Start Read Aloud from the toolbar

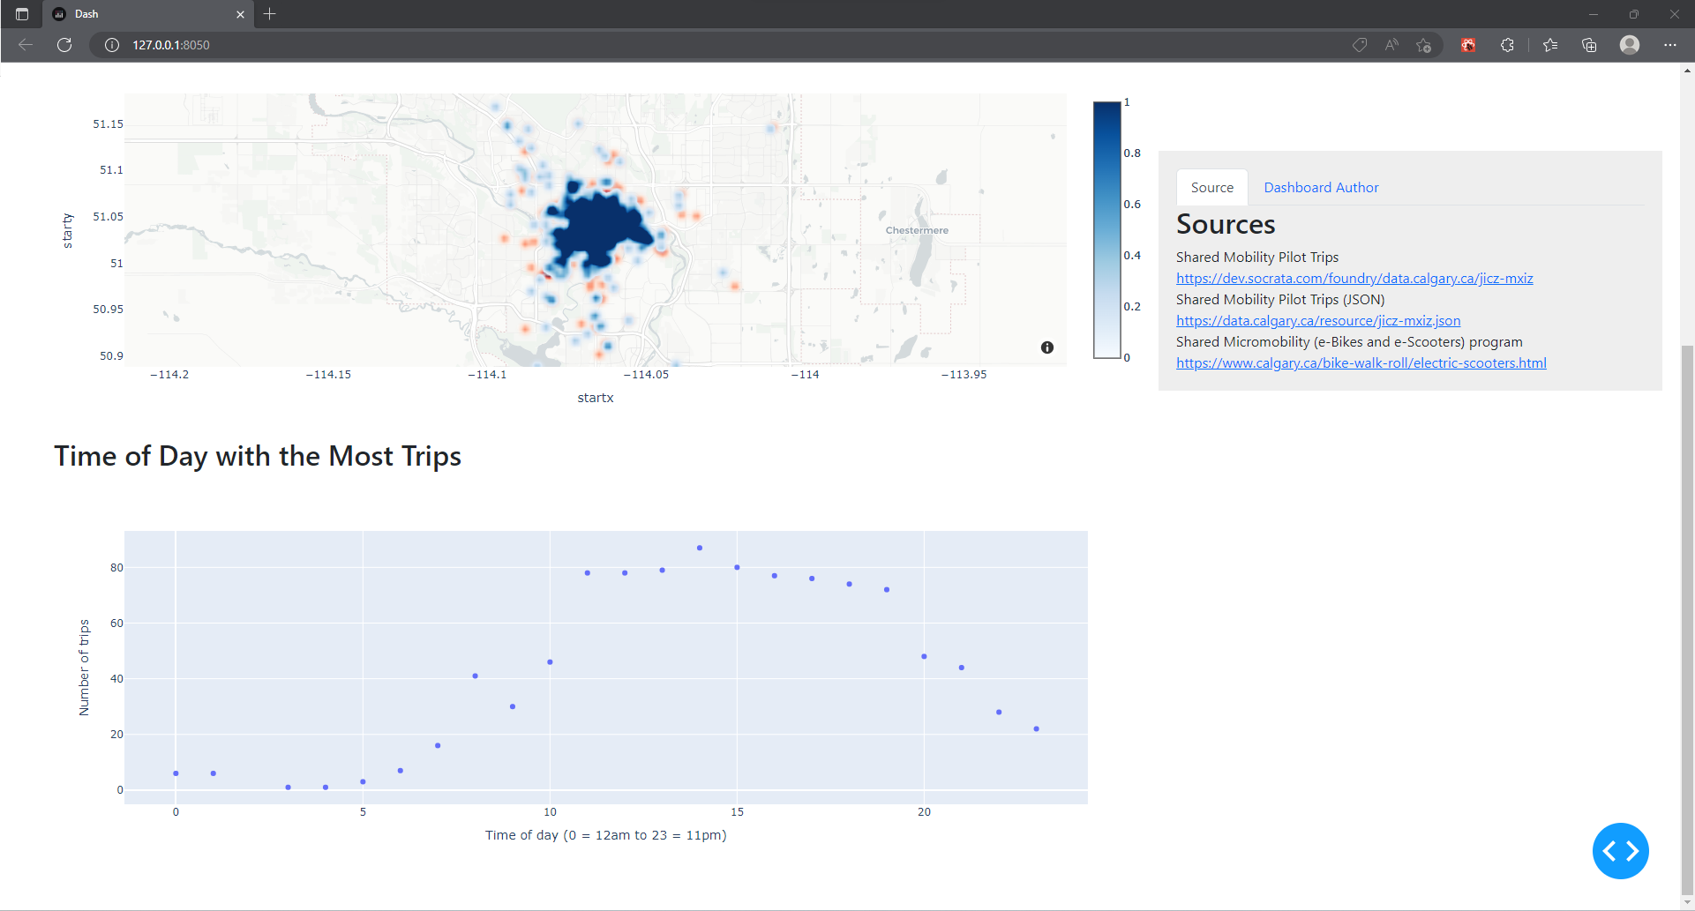pyautogui.click(x=1391, y=45)
